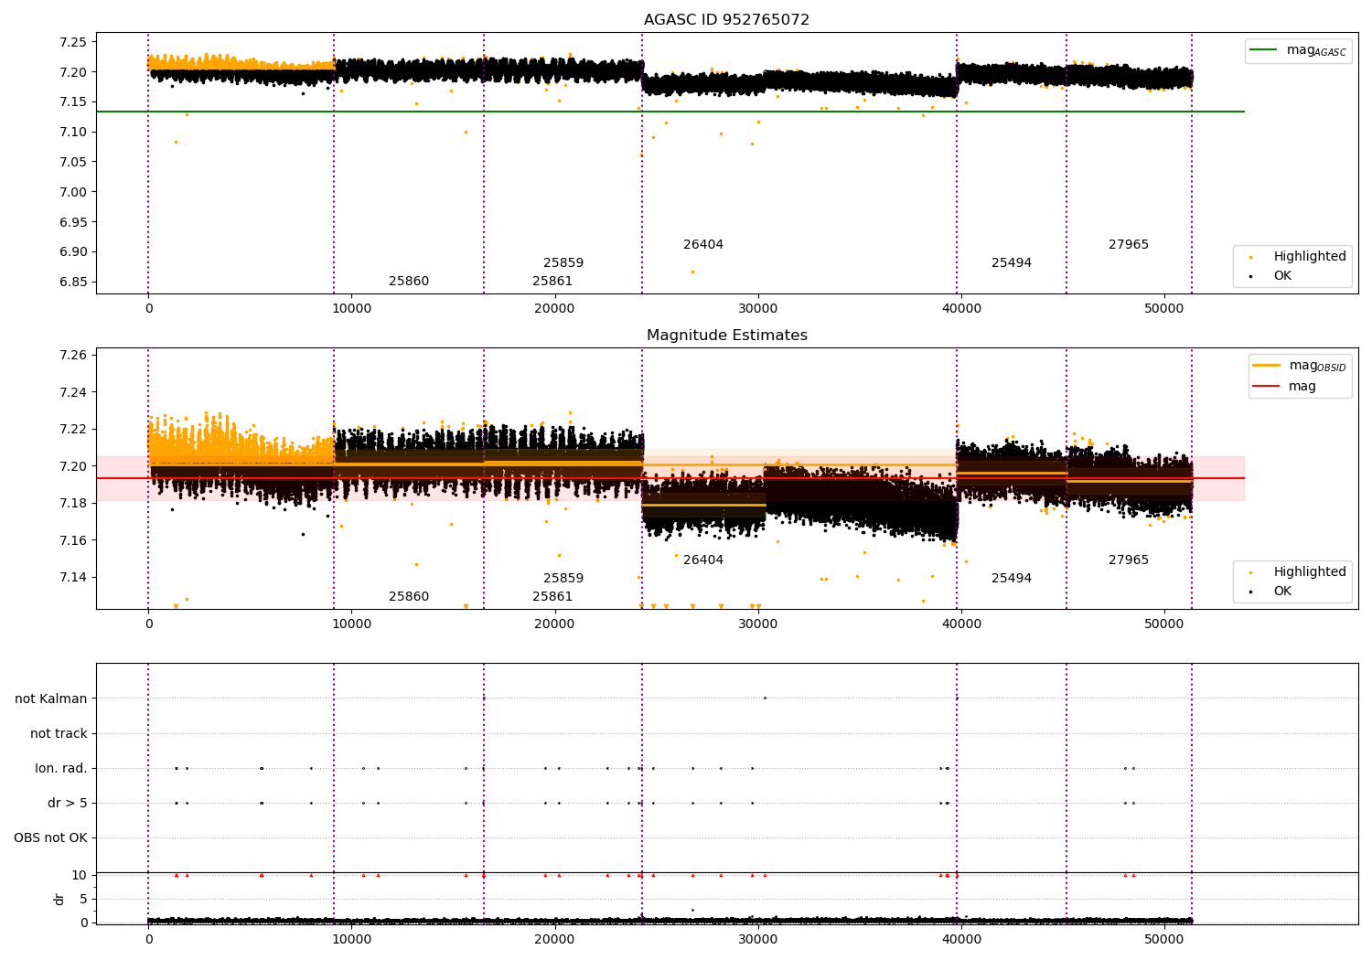1372x960 pixels.
Task: Click "OK" in the top panel legend
Action: [x=1282, y=275]
